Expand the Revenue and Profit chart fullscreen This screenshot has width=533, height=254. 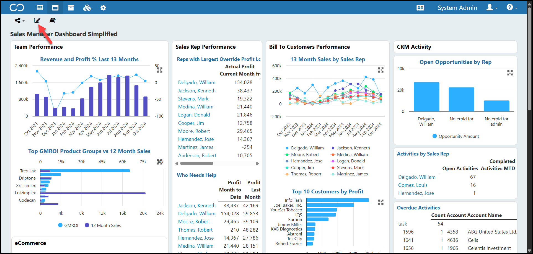tap(160, 70)
